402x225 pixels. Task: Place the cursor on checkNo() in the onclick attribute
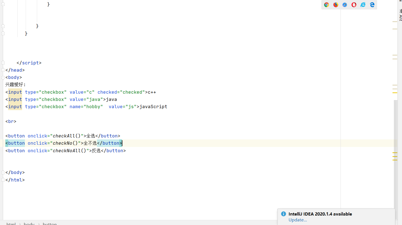65,143
